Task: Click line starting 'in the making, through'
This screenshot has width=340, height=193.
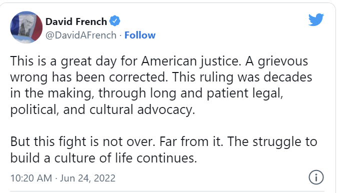Action: point(147,93)
